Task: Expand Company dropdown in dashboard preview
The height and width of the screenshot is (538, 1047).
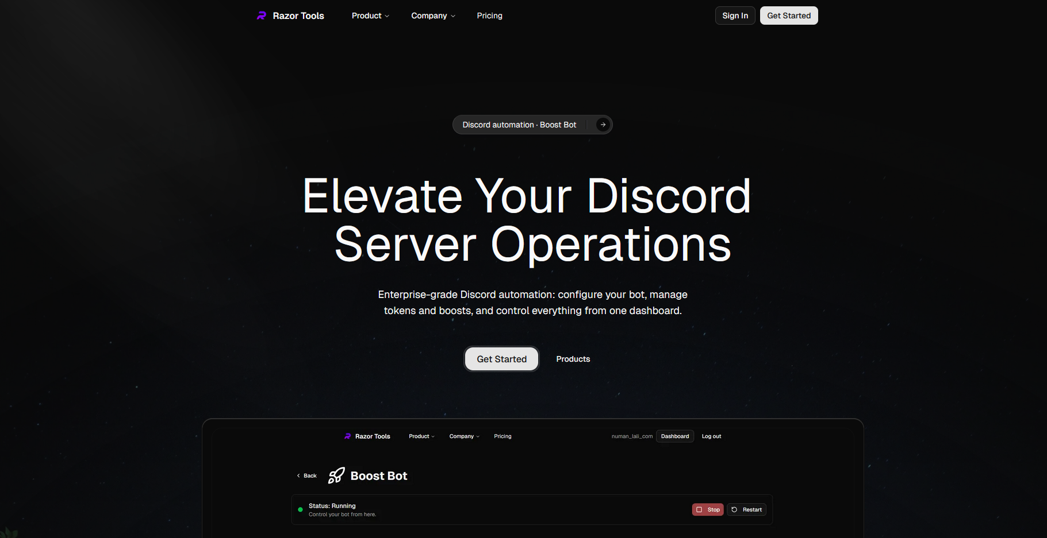Action: [x=464, y=436]
